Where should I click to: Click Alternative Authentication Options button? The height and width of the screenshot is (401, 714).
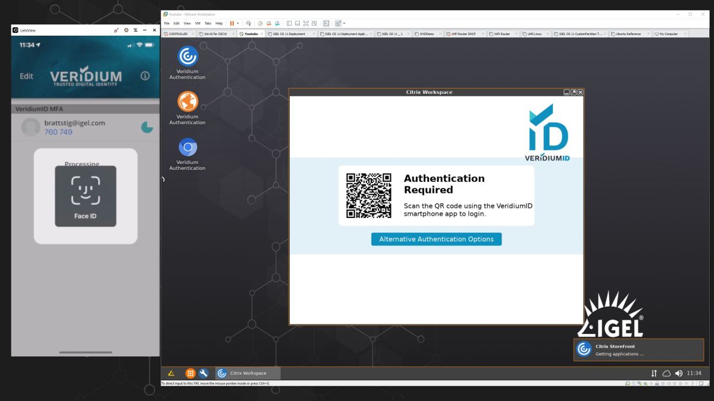436,239
